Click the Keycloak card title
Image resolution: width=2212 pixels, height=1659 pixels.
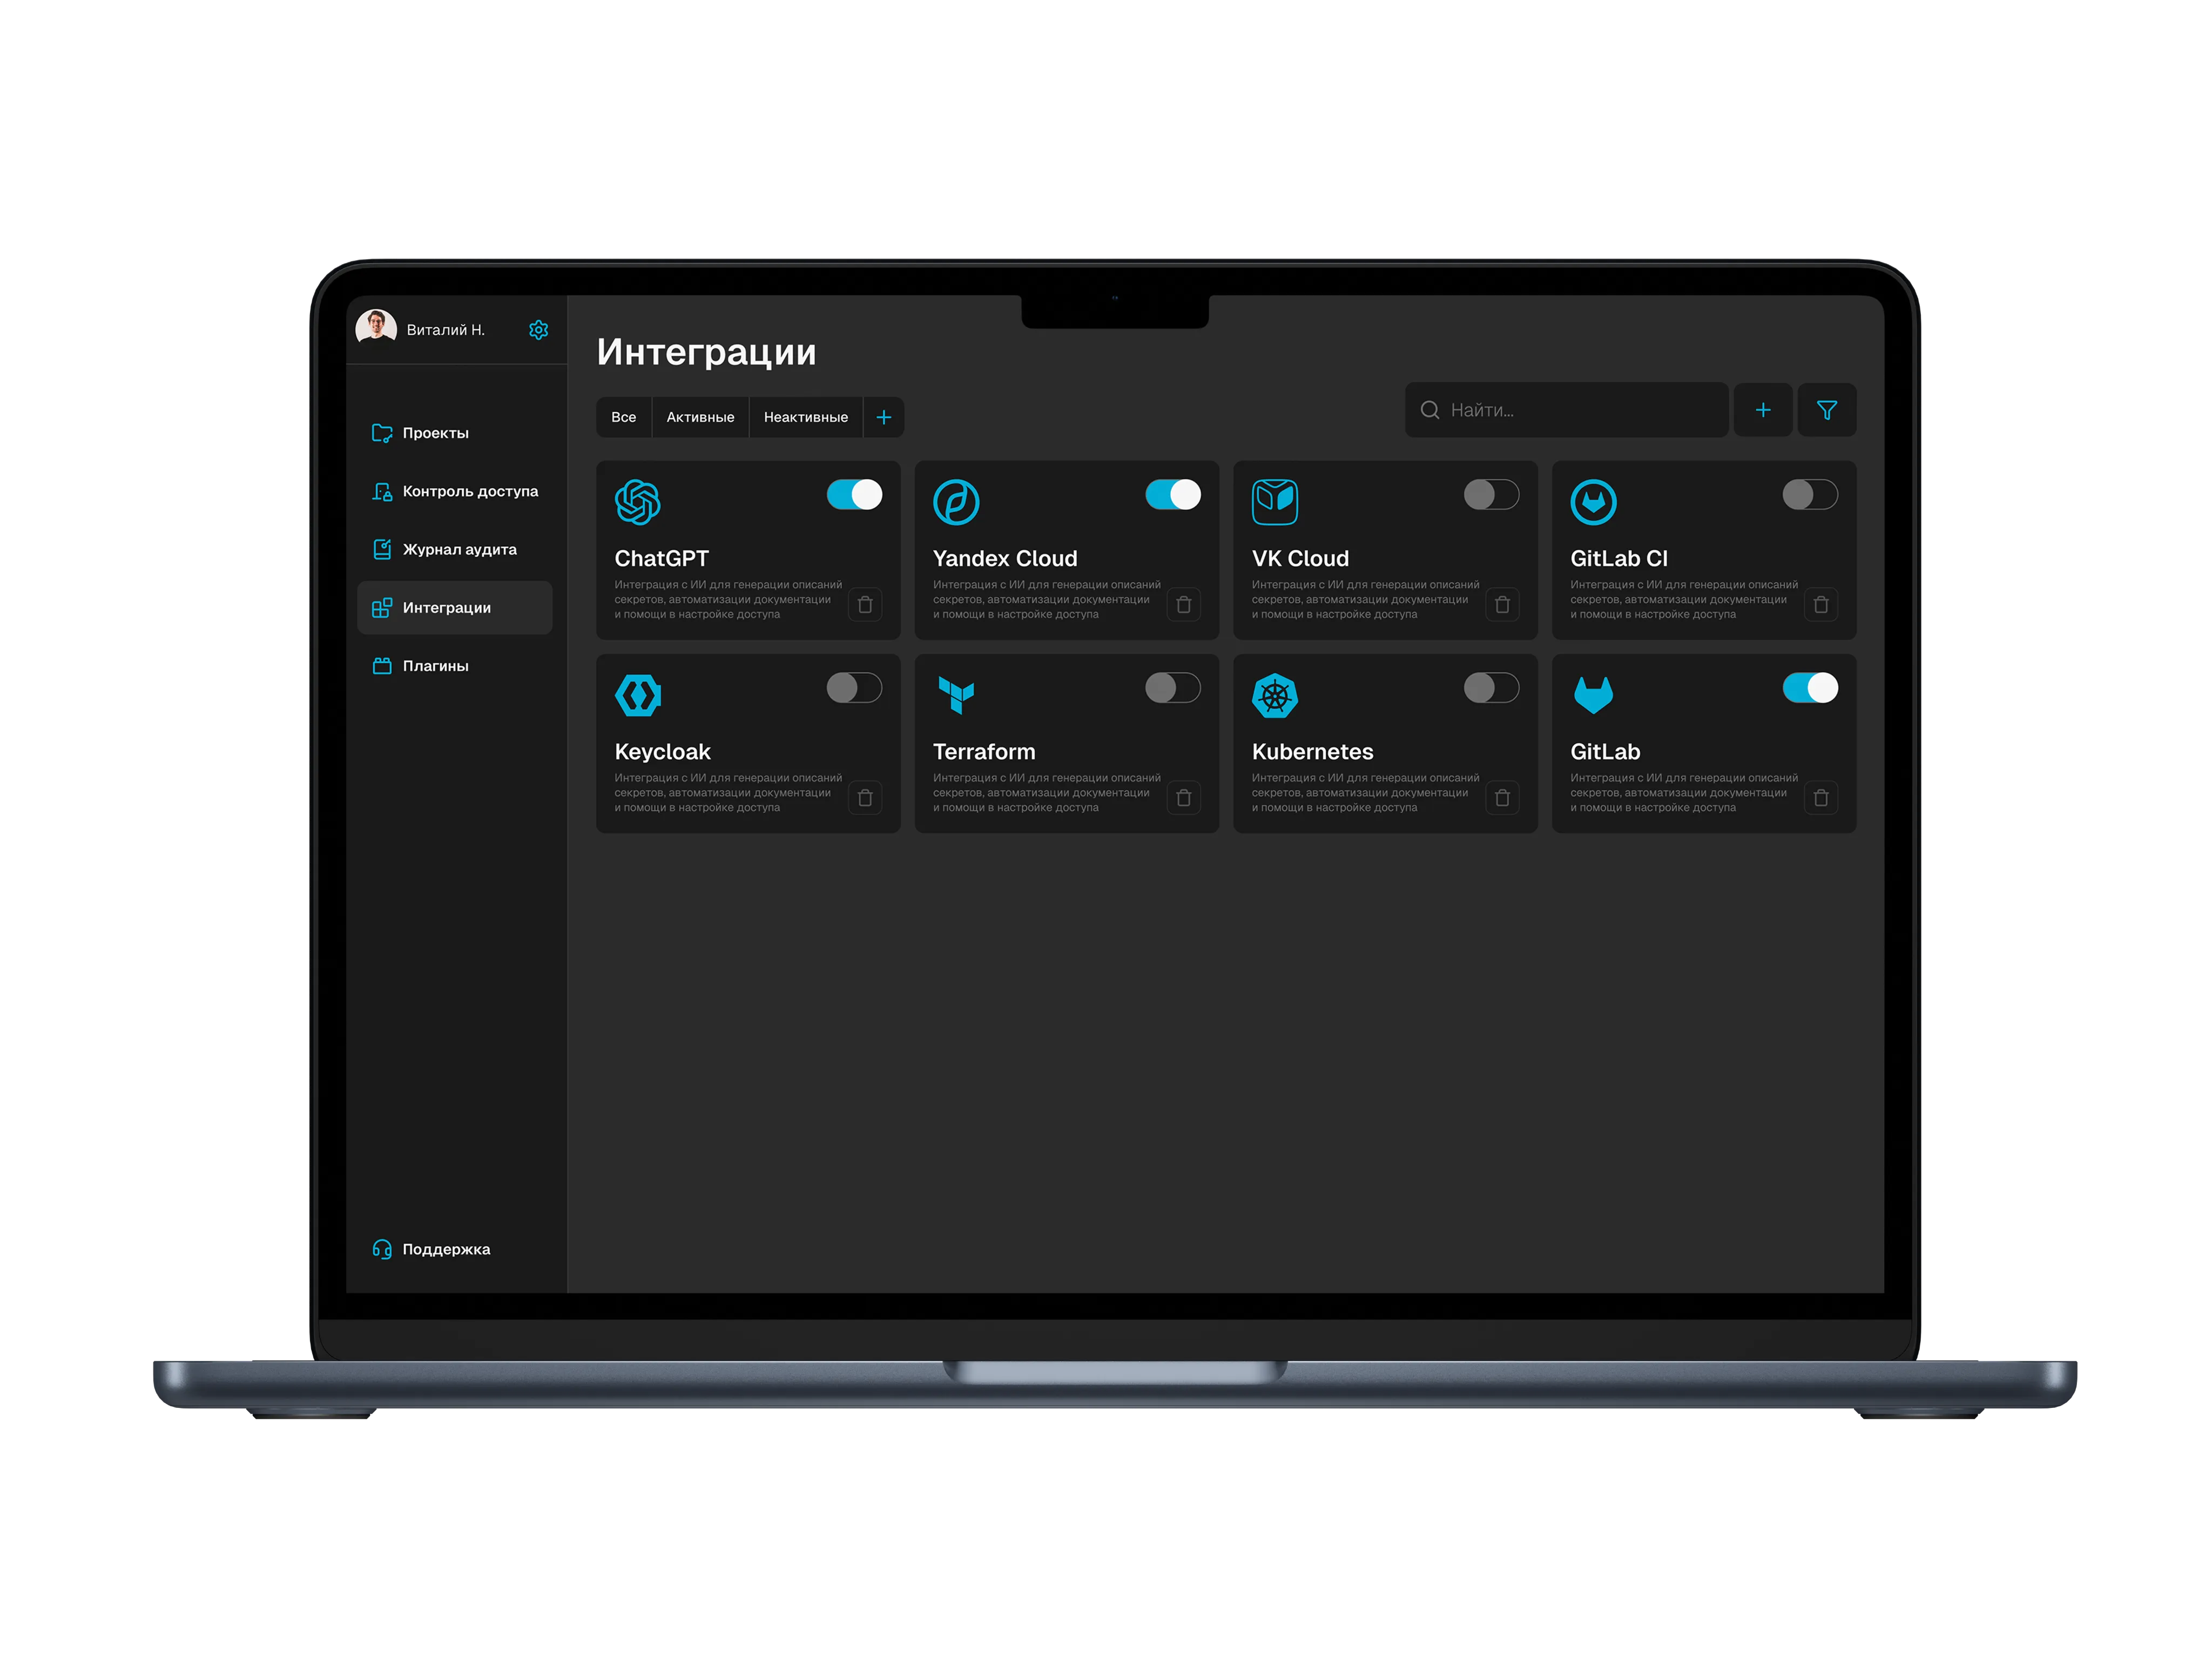pyautogui.click(x=663, y=752)
